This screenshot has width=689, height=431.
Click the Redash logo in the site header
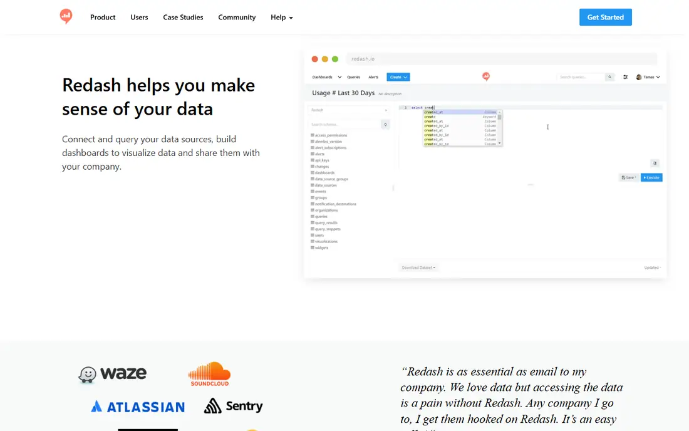(66, 16)
